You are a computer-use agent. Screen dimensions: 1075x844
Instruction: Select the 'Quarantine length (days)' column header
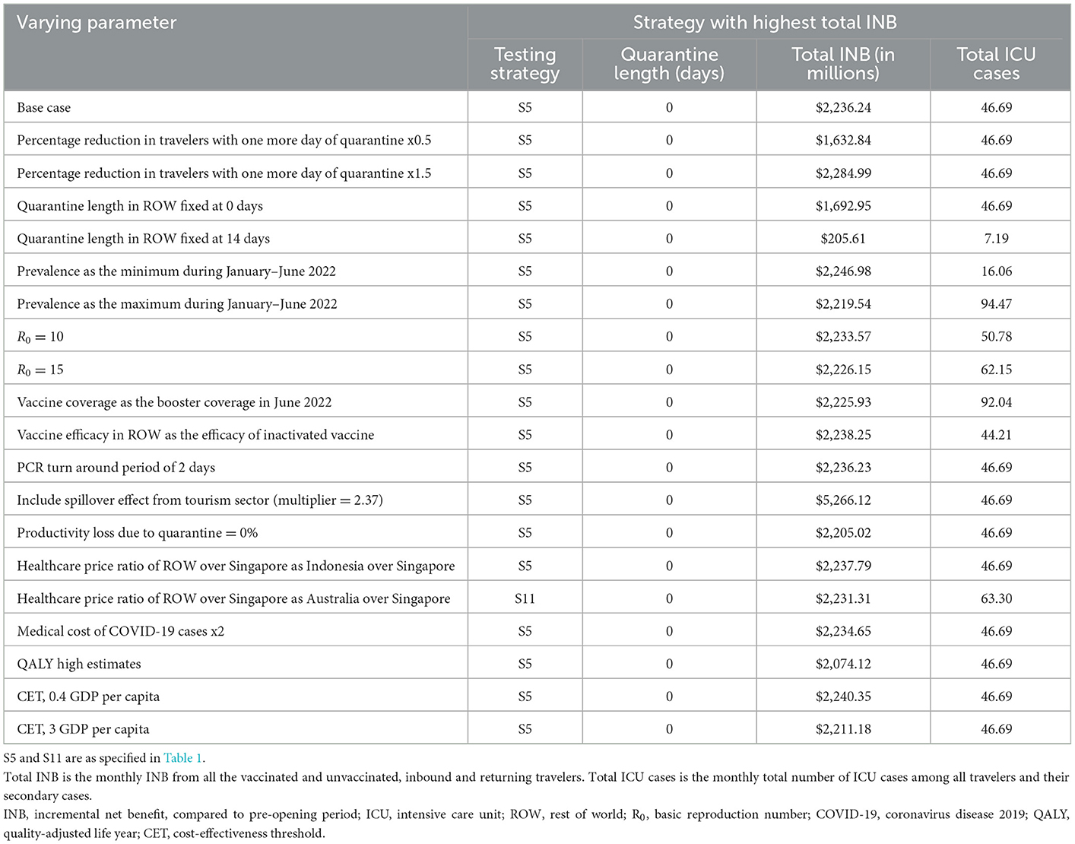tap(669, 64)
